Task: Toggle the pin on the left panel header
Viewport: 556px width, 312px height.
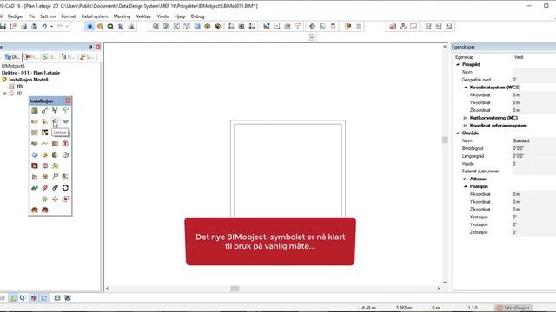Action: tap(90, 47)
